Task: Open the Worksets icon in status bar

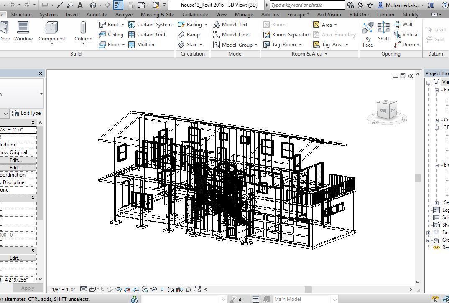Action: pyautogui.click(x=135, y=299)
